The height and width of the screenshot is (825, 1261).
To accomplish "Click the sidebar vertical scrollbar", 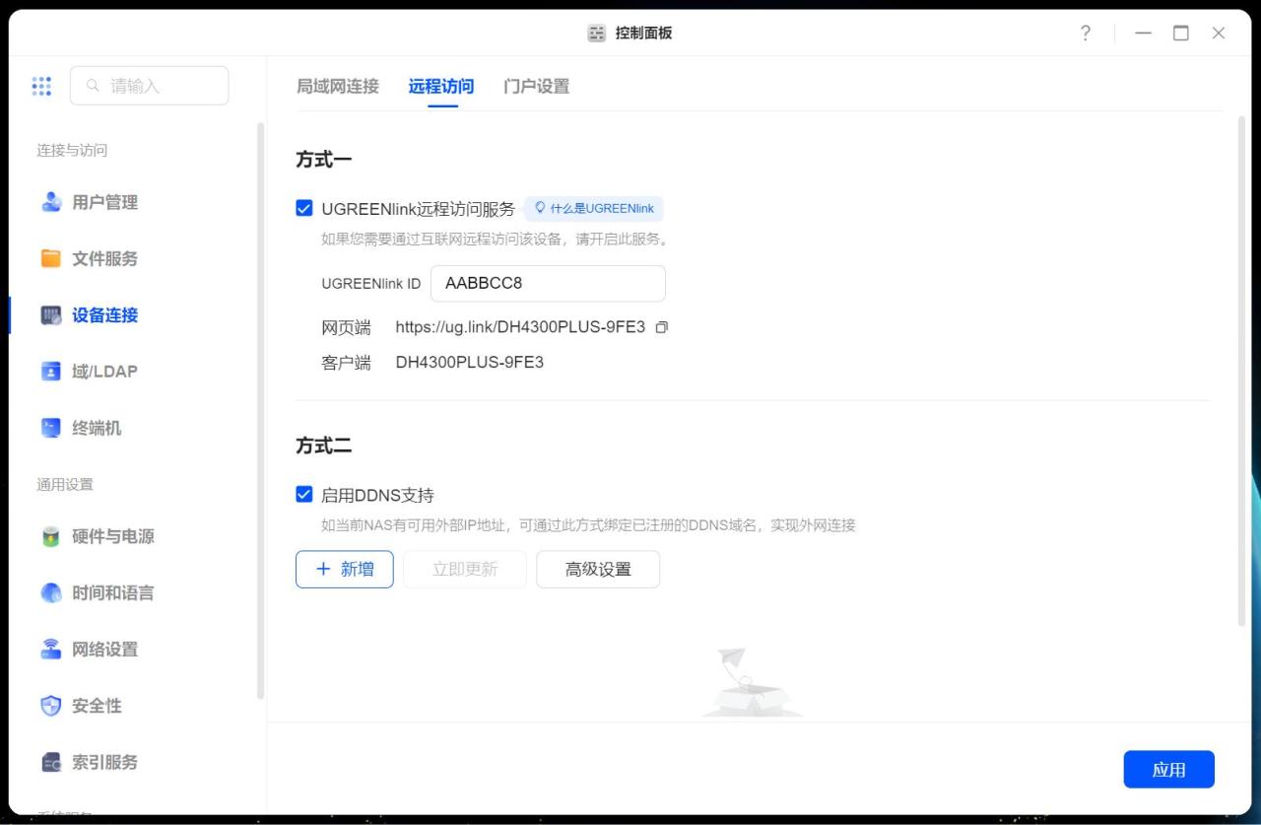I will [260, 410].
